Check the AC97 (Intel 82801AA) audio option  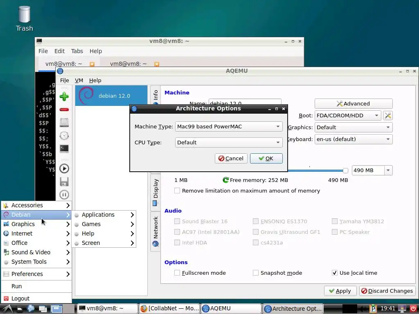177,232
